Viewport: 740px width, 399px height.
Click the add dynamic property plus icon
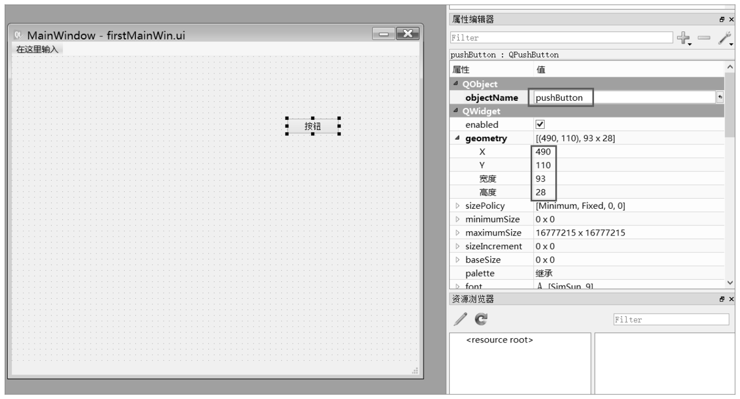pyautogui.click(x=684, y=38)
